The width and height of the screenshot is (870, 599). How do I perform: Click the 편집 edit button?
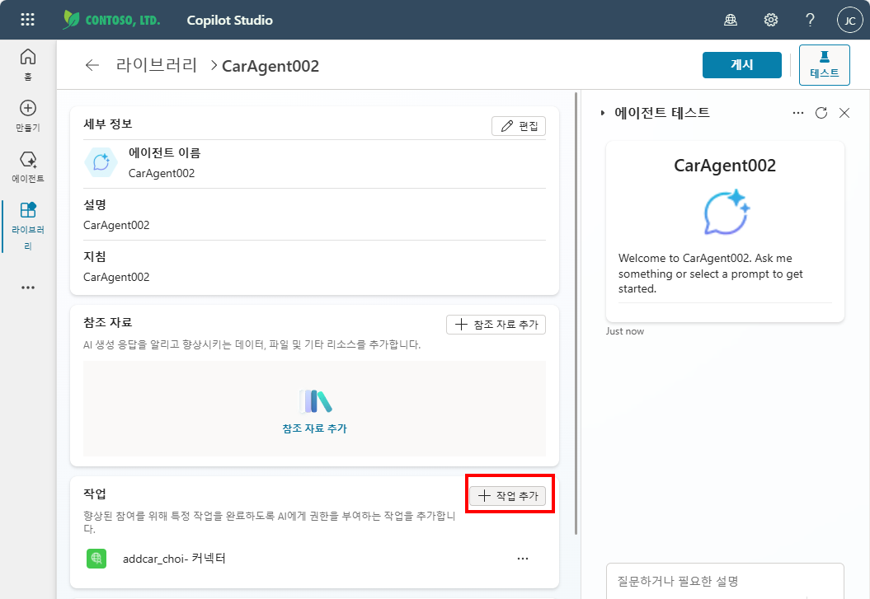518,126
